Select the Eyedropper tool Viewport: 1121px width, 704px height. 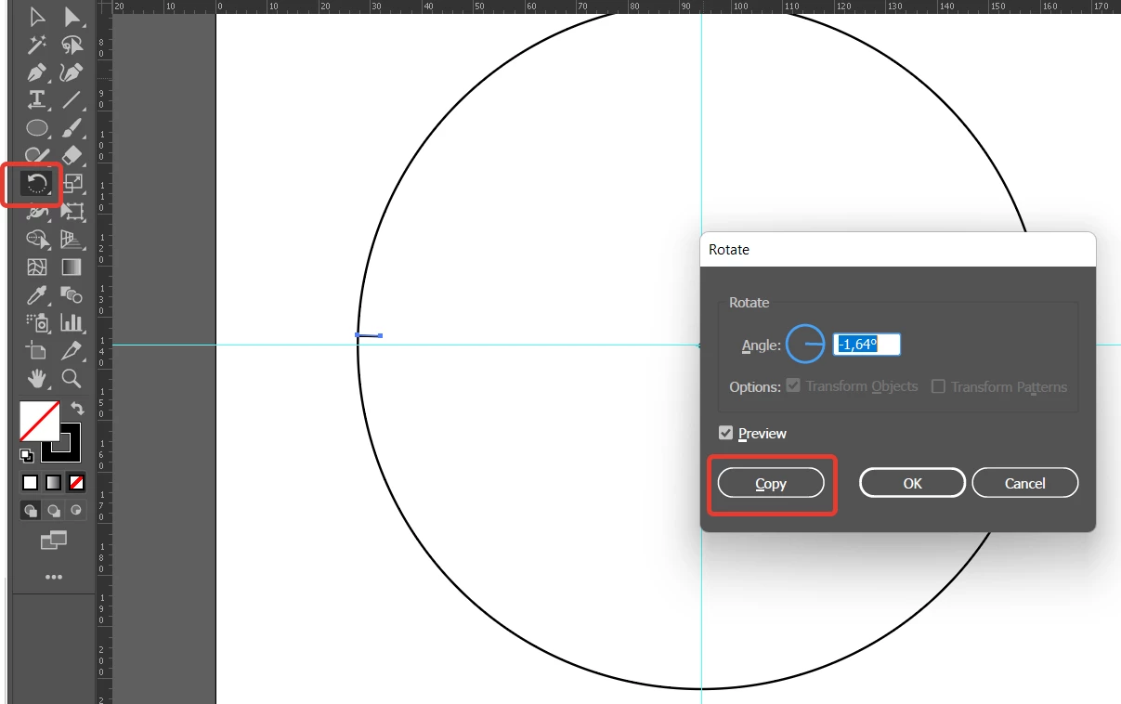37,295
